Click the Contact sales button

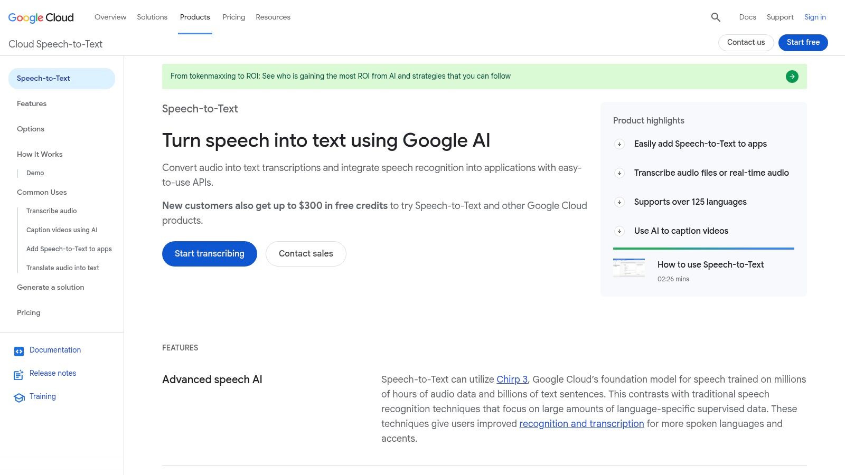[x=306, y=254]
